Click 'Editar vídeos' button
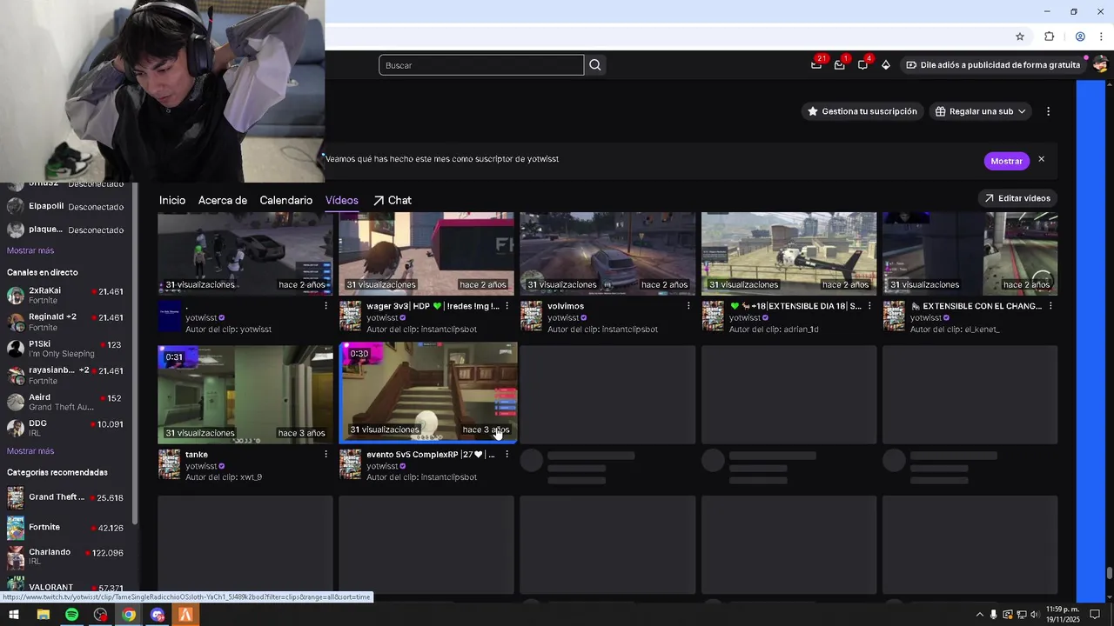Image resolution: width=1114 pixels, height=626 pixels. 1017,198
